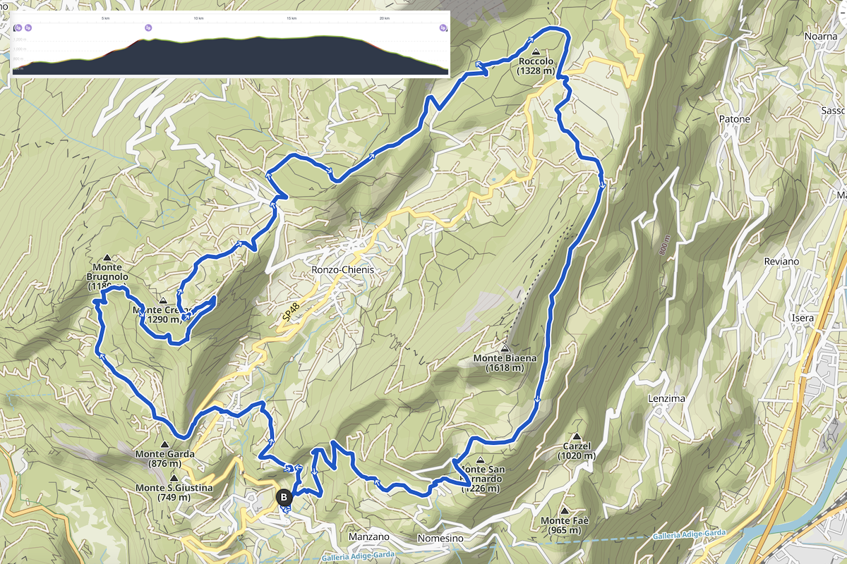Click the 15 km mark on elevation chart
Screen dimensions: 847x564
(x=291, y=18)
